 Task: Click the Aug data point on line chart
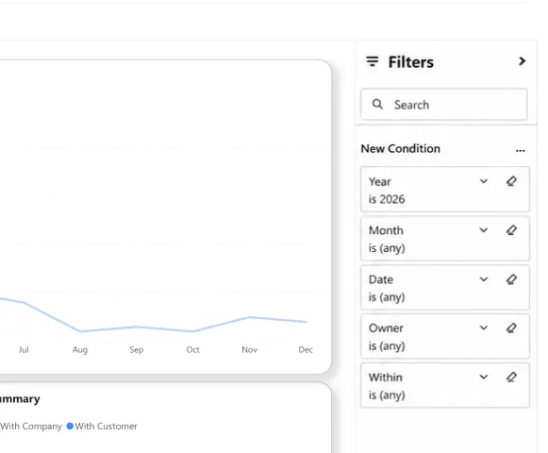[x=80, y=331]
